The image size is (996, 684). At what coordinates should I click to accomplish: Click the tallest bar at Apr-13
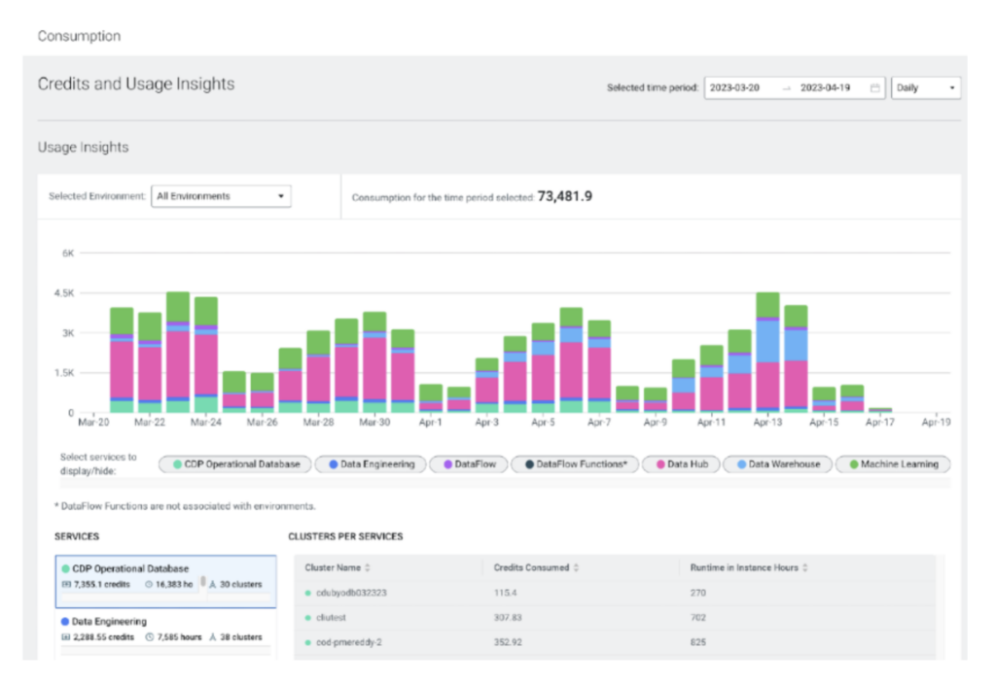(x=768, y=353)
